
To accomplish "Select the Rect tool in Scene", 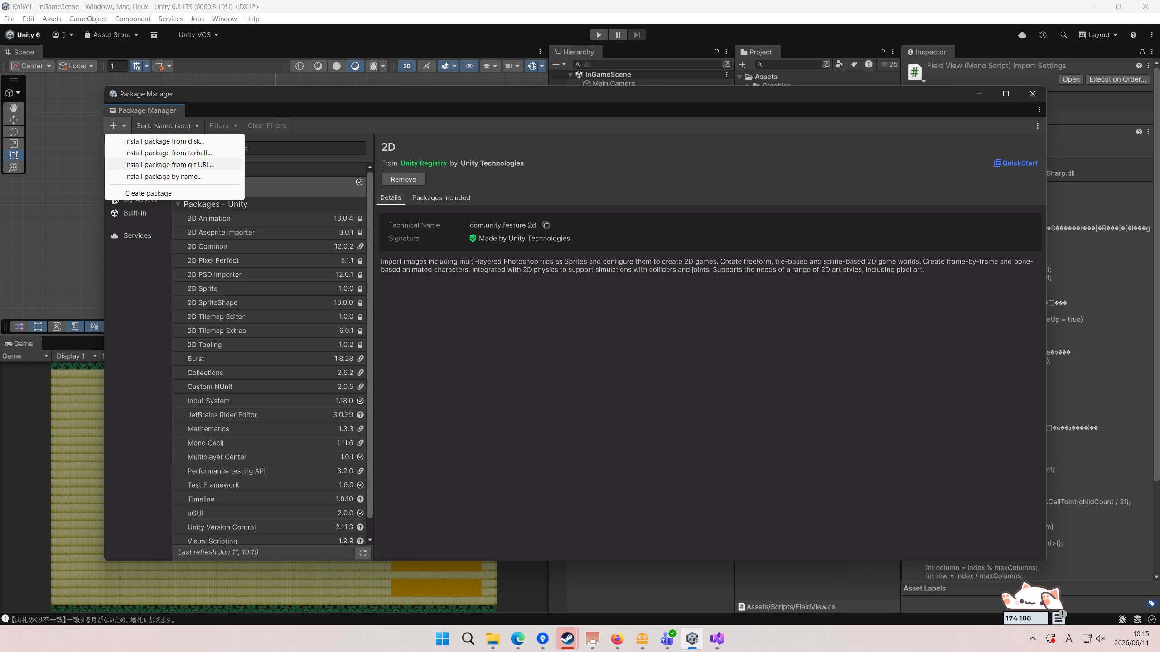I will (x=14, y=155).
